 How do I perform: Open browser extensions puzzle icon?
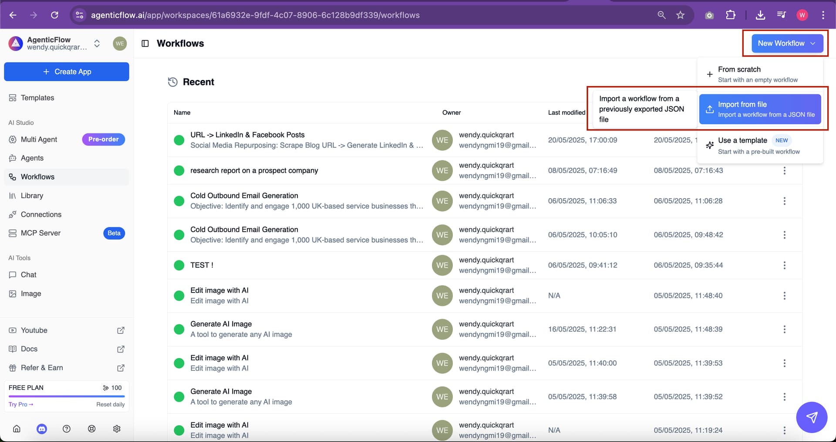tap(731, 15)
